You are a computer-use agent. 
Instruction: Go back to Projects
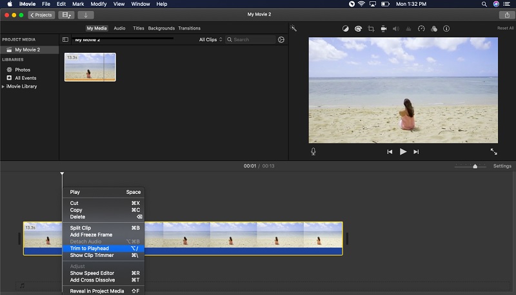pyautogui.click(x=41, y=15)
